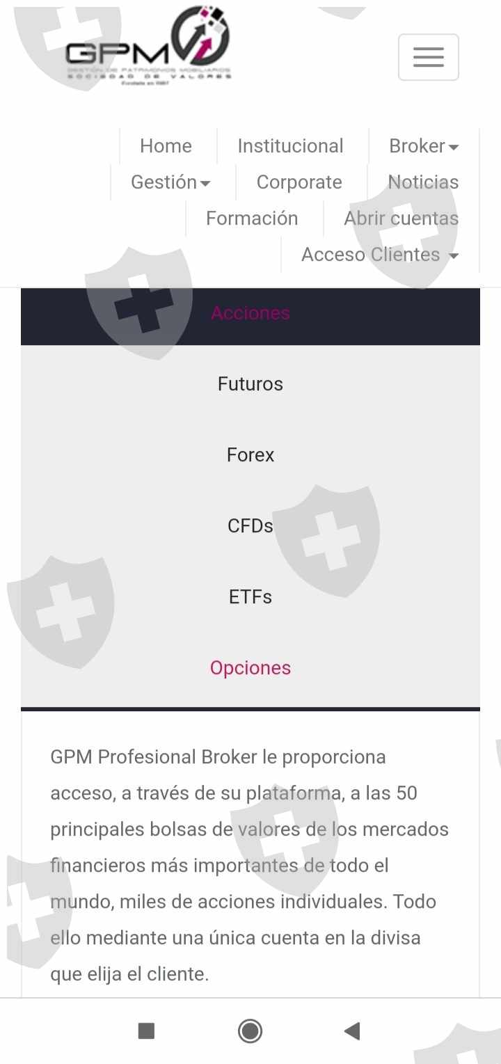Tap the Android home button
Image resolution: width=501 pixels, height=1064 pixels.
pos(250,1031)
